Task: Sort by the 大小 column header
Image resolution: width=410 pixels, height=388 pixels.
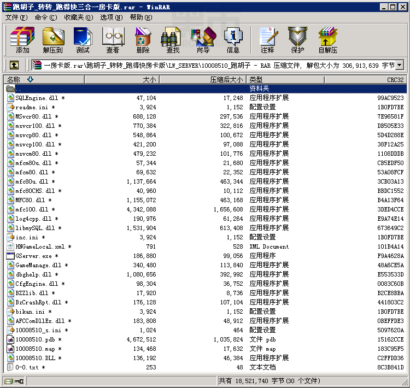Action: pyautogui.click(x=122, y=79)
